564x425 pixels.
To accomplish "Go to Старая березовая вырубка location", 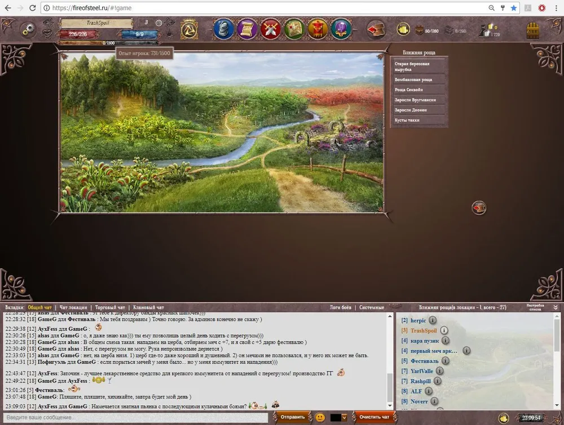I will (x=418, y=67).
